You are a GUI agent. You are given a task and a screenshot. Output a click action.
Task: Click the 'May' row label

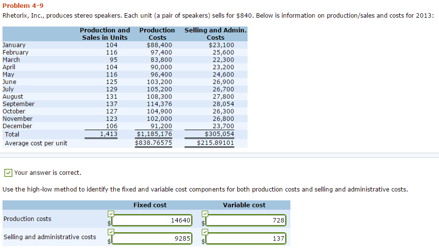point(8,74)
